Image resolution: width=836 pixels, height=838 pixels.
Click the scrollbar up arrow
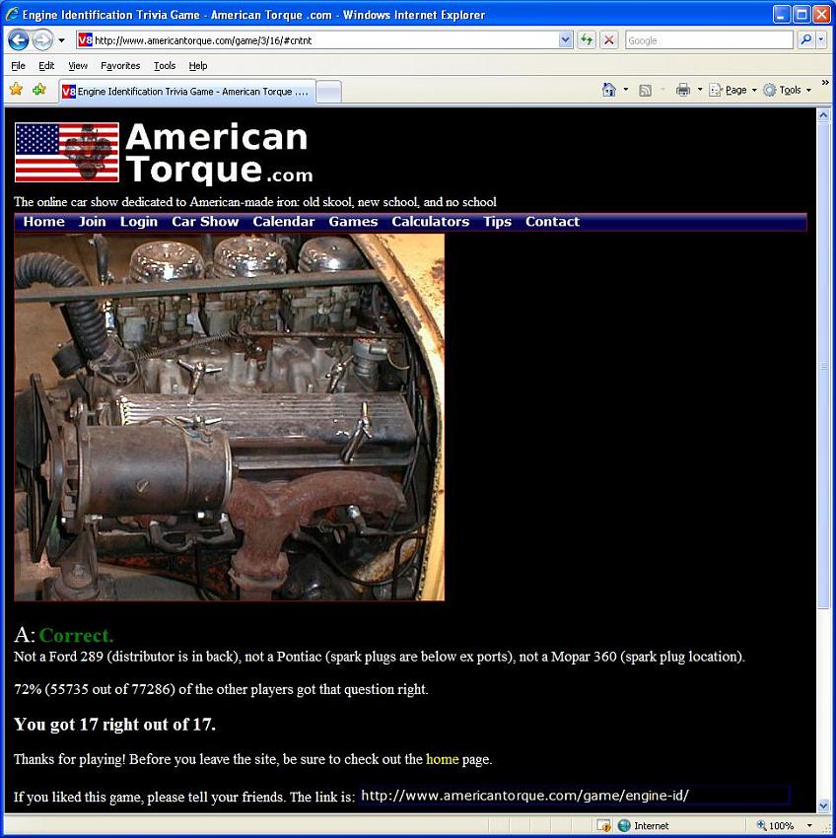pyautogui.click(x=823, y=115)
